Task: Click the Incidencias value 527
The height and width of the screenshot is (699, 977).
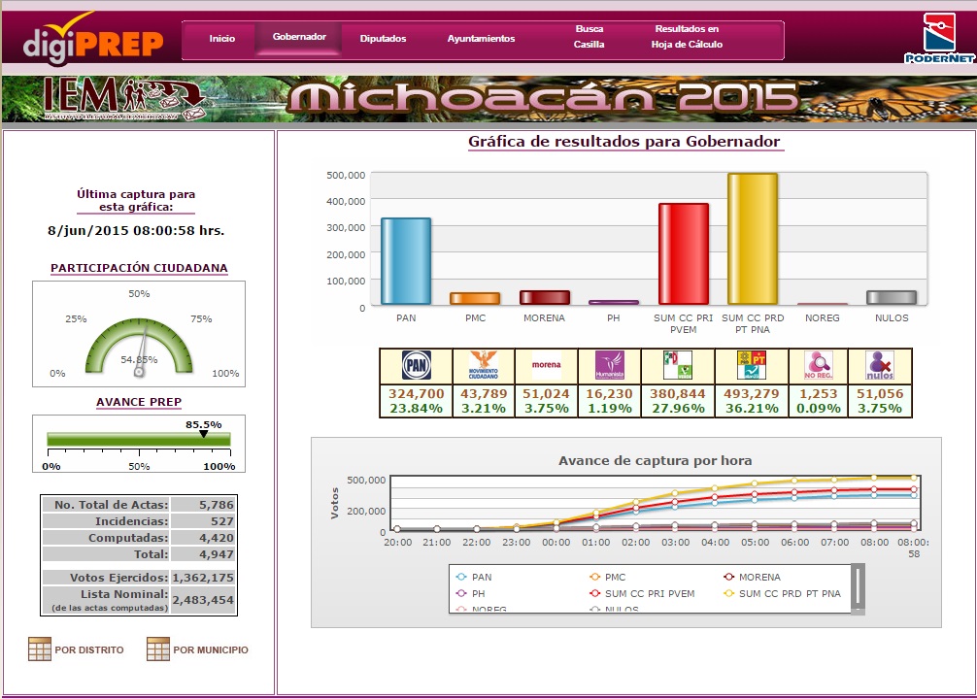Action: coord(222,520)
